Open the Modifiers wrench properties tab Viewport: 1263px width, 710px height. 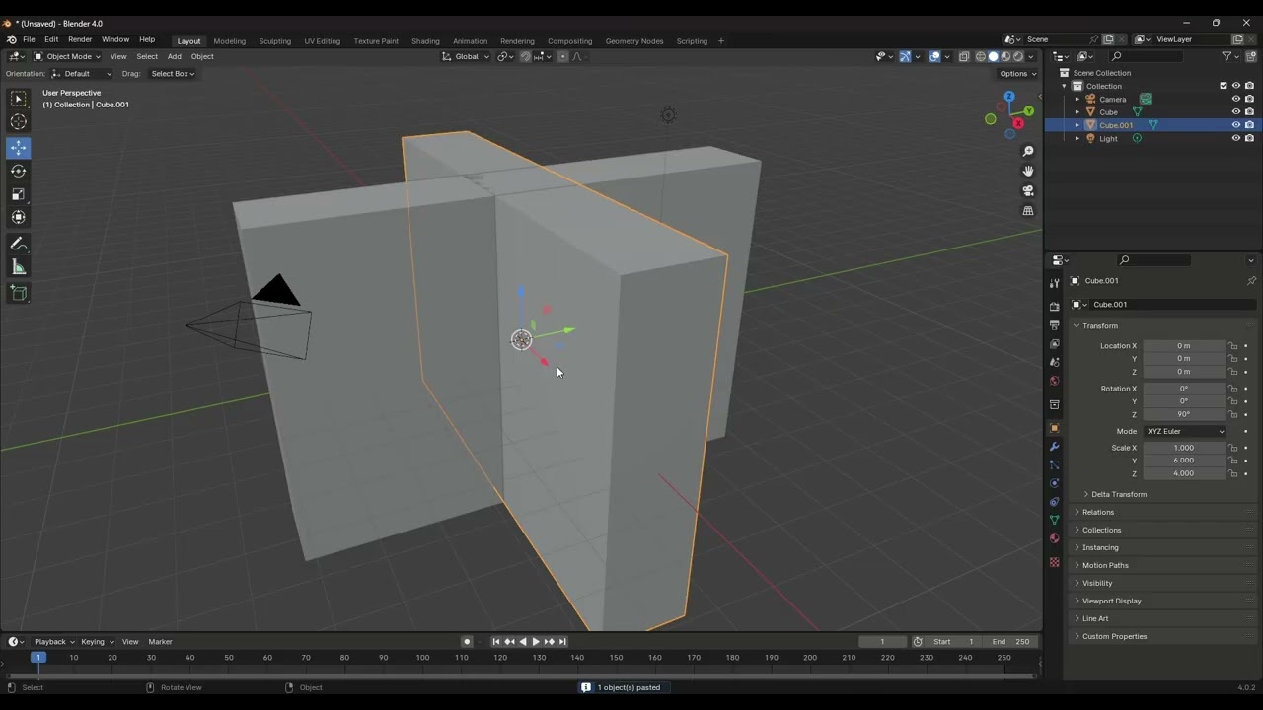tap(1054, 447)
